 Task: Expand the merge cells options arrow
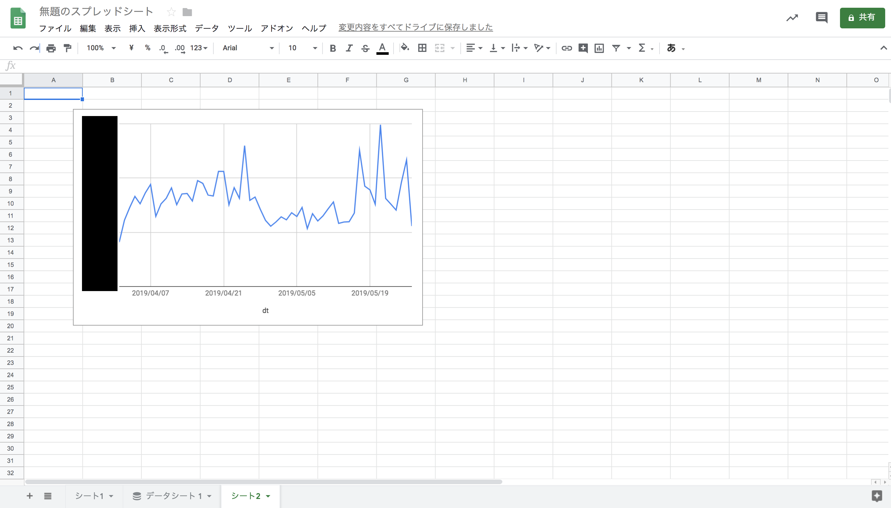click(x=453, y=48)
